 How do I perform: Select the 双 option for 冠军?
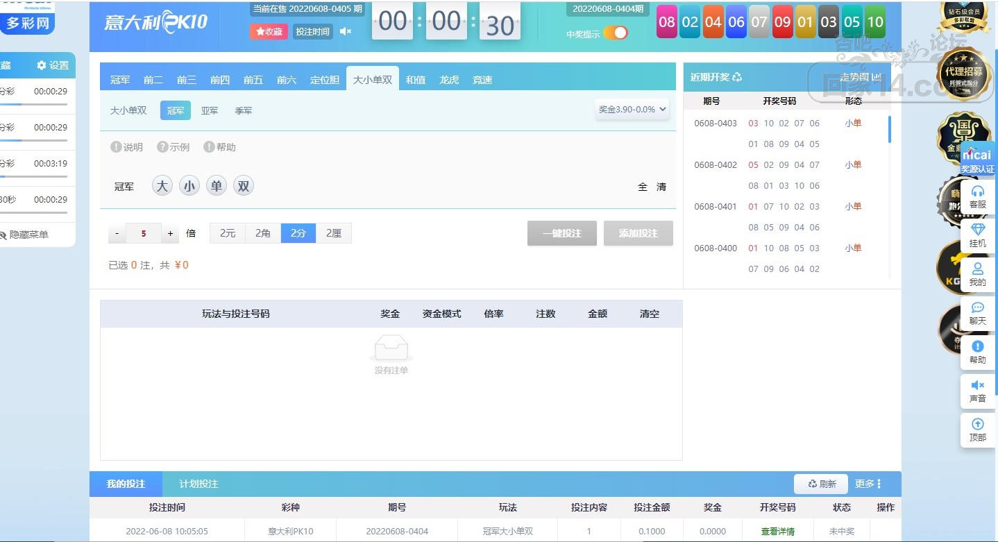[x=243, y=186]
